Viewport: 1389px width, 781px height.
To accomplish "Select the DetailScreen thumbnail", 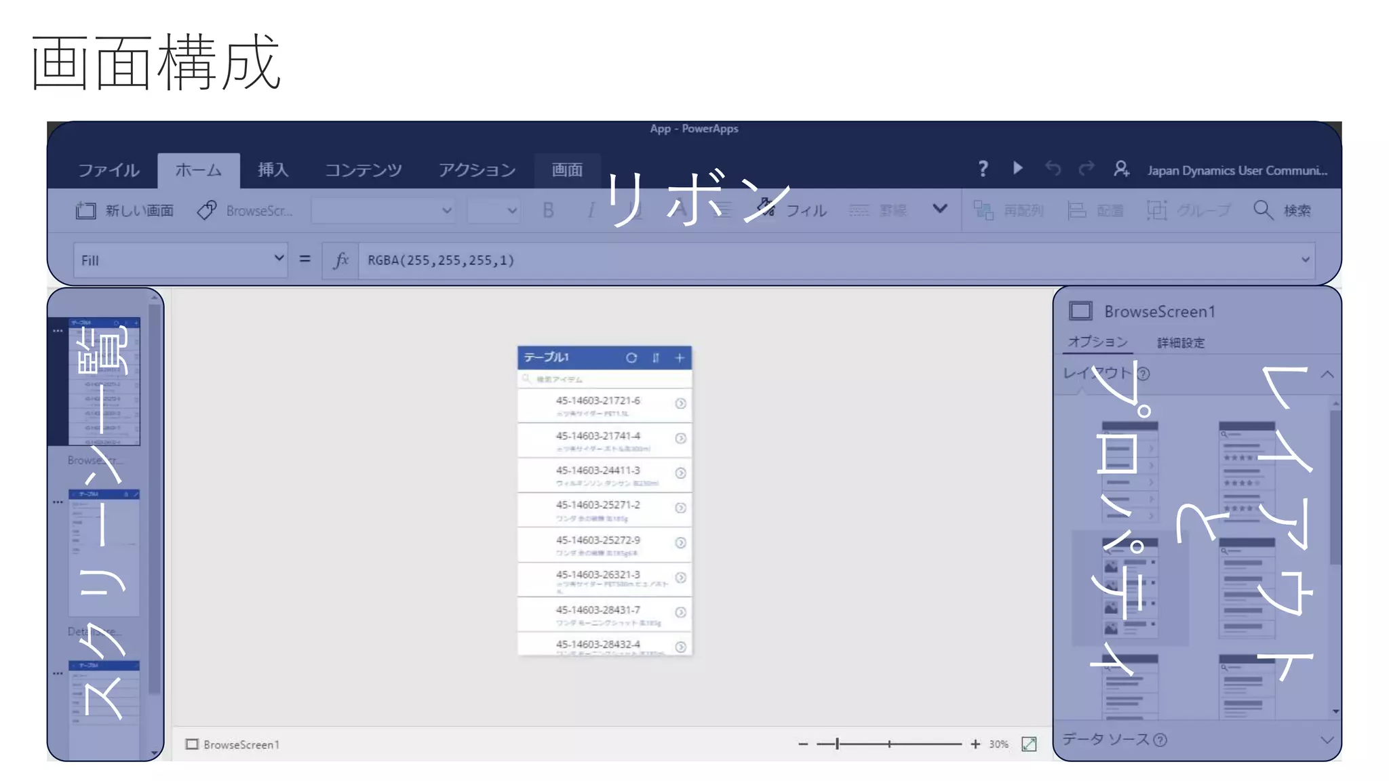I will tap(104, 553).
